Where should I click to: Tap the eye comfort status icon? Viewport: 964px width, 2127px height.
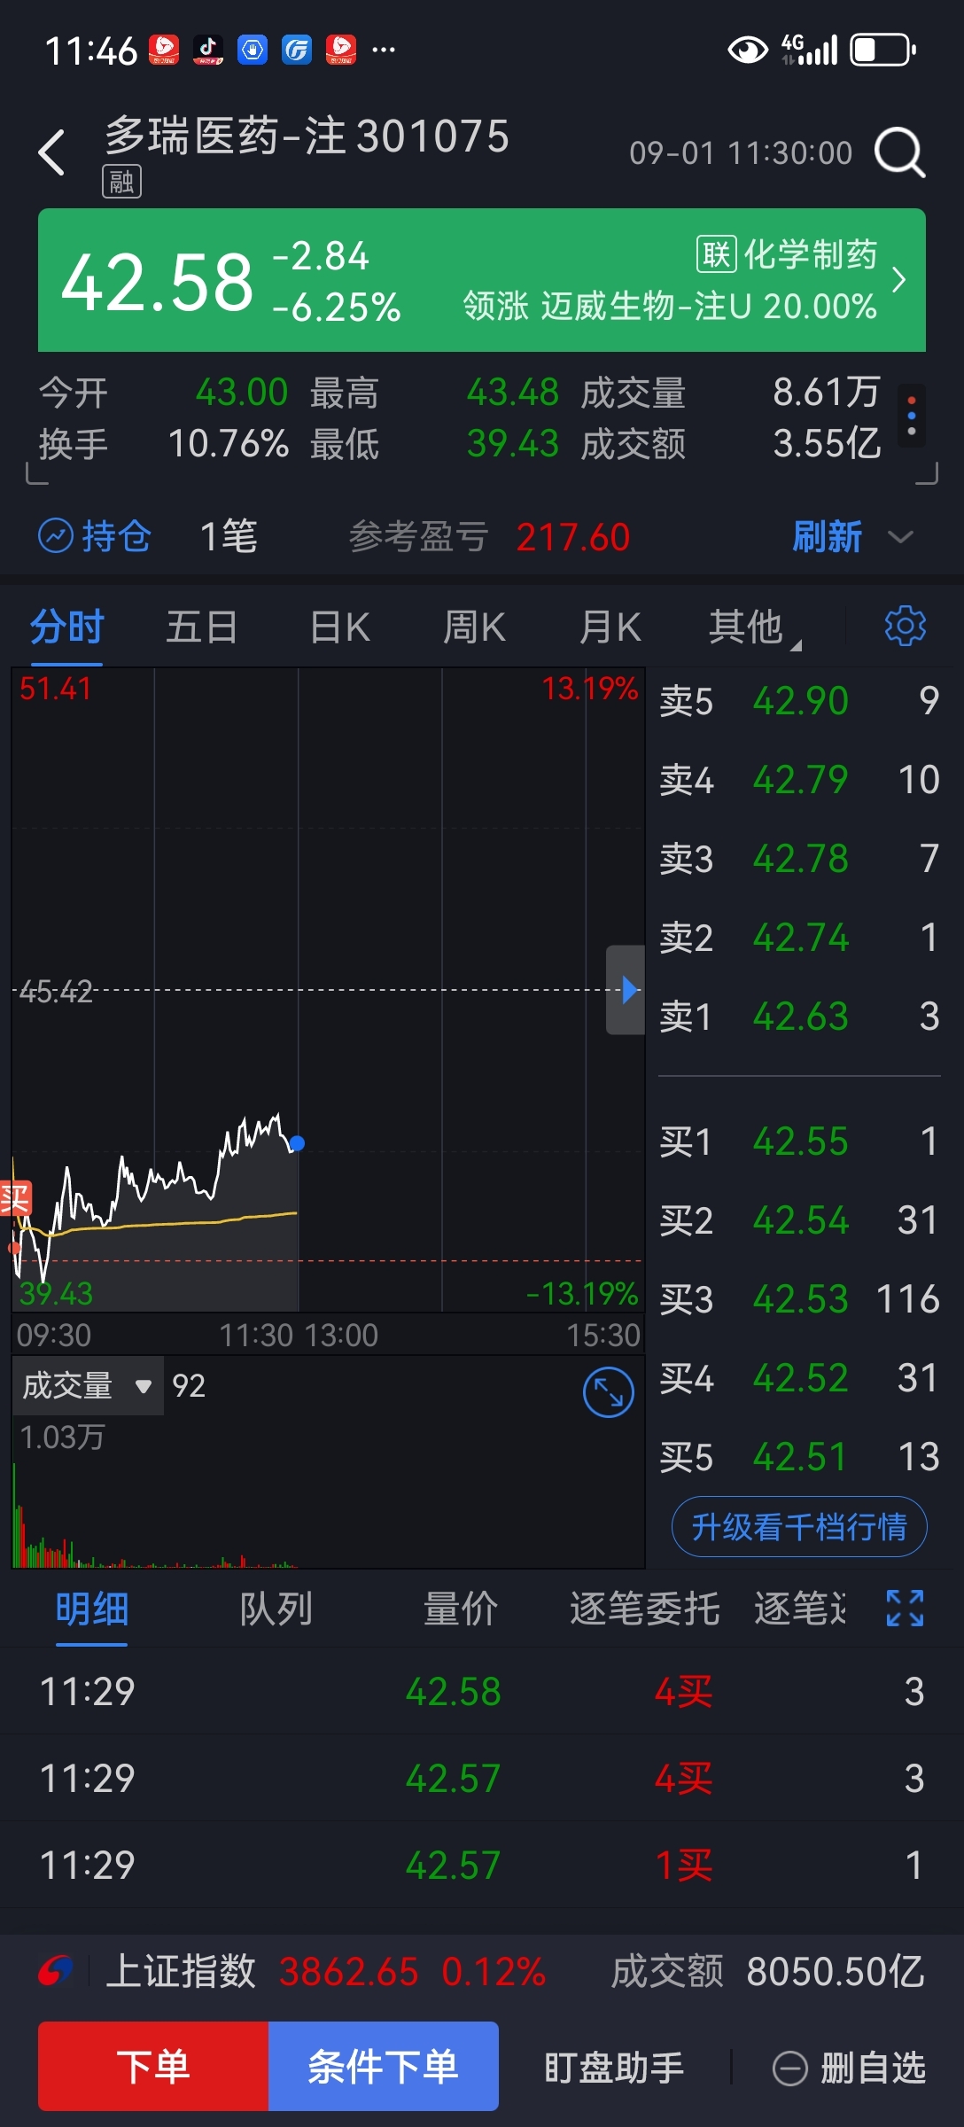748,50
